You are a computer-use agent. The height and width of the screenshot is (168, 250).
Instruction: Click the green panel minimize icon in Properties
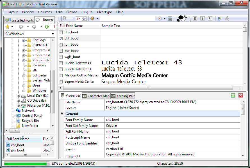[233, 95]
